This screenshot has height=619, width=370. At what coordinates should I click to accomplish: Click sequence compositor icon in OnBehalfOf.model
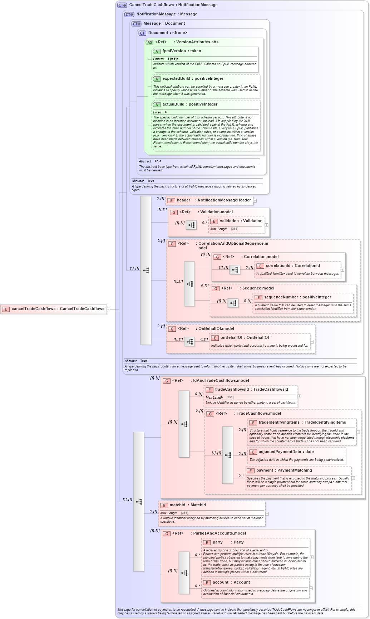coord(189,342)
